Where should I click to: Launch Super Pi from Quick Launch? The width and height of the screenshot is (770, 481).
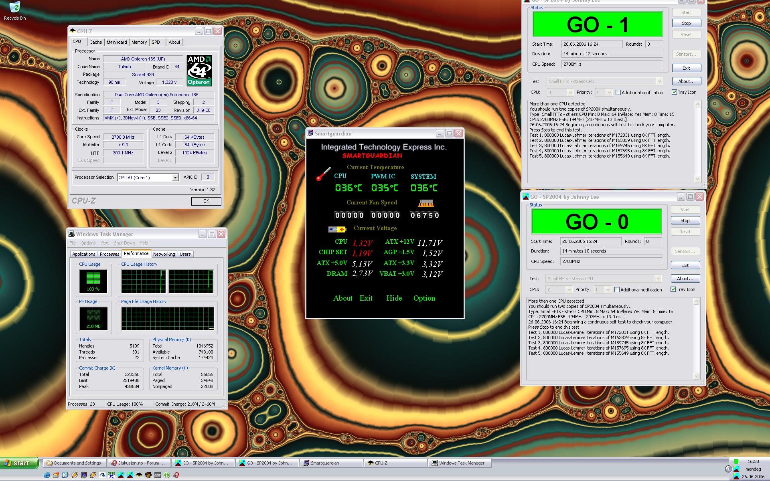[111, 475]
